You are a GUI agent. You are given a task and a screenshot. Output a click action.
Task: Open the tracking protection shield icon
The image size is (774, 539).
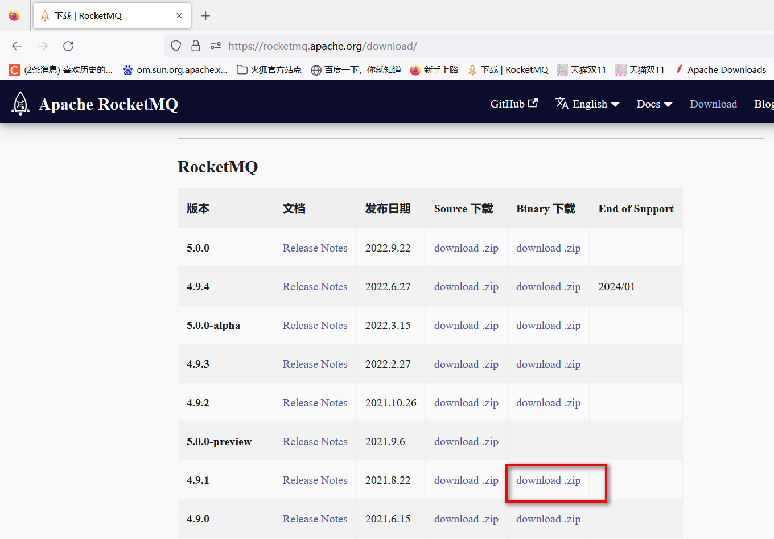(x=176, y=46)
